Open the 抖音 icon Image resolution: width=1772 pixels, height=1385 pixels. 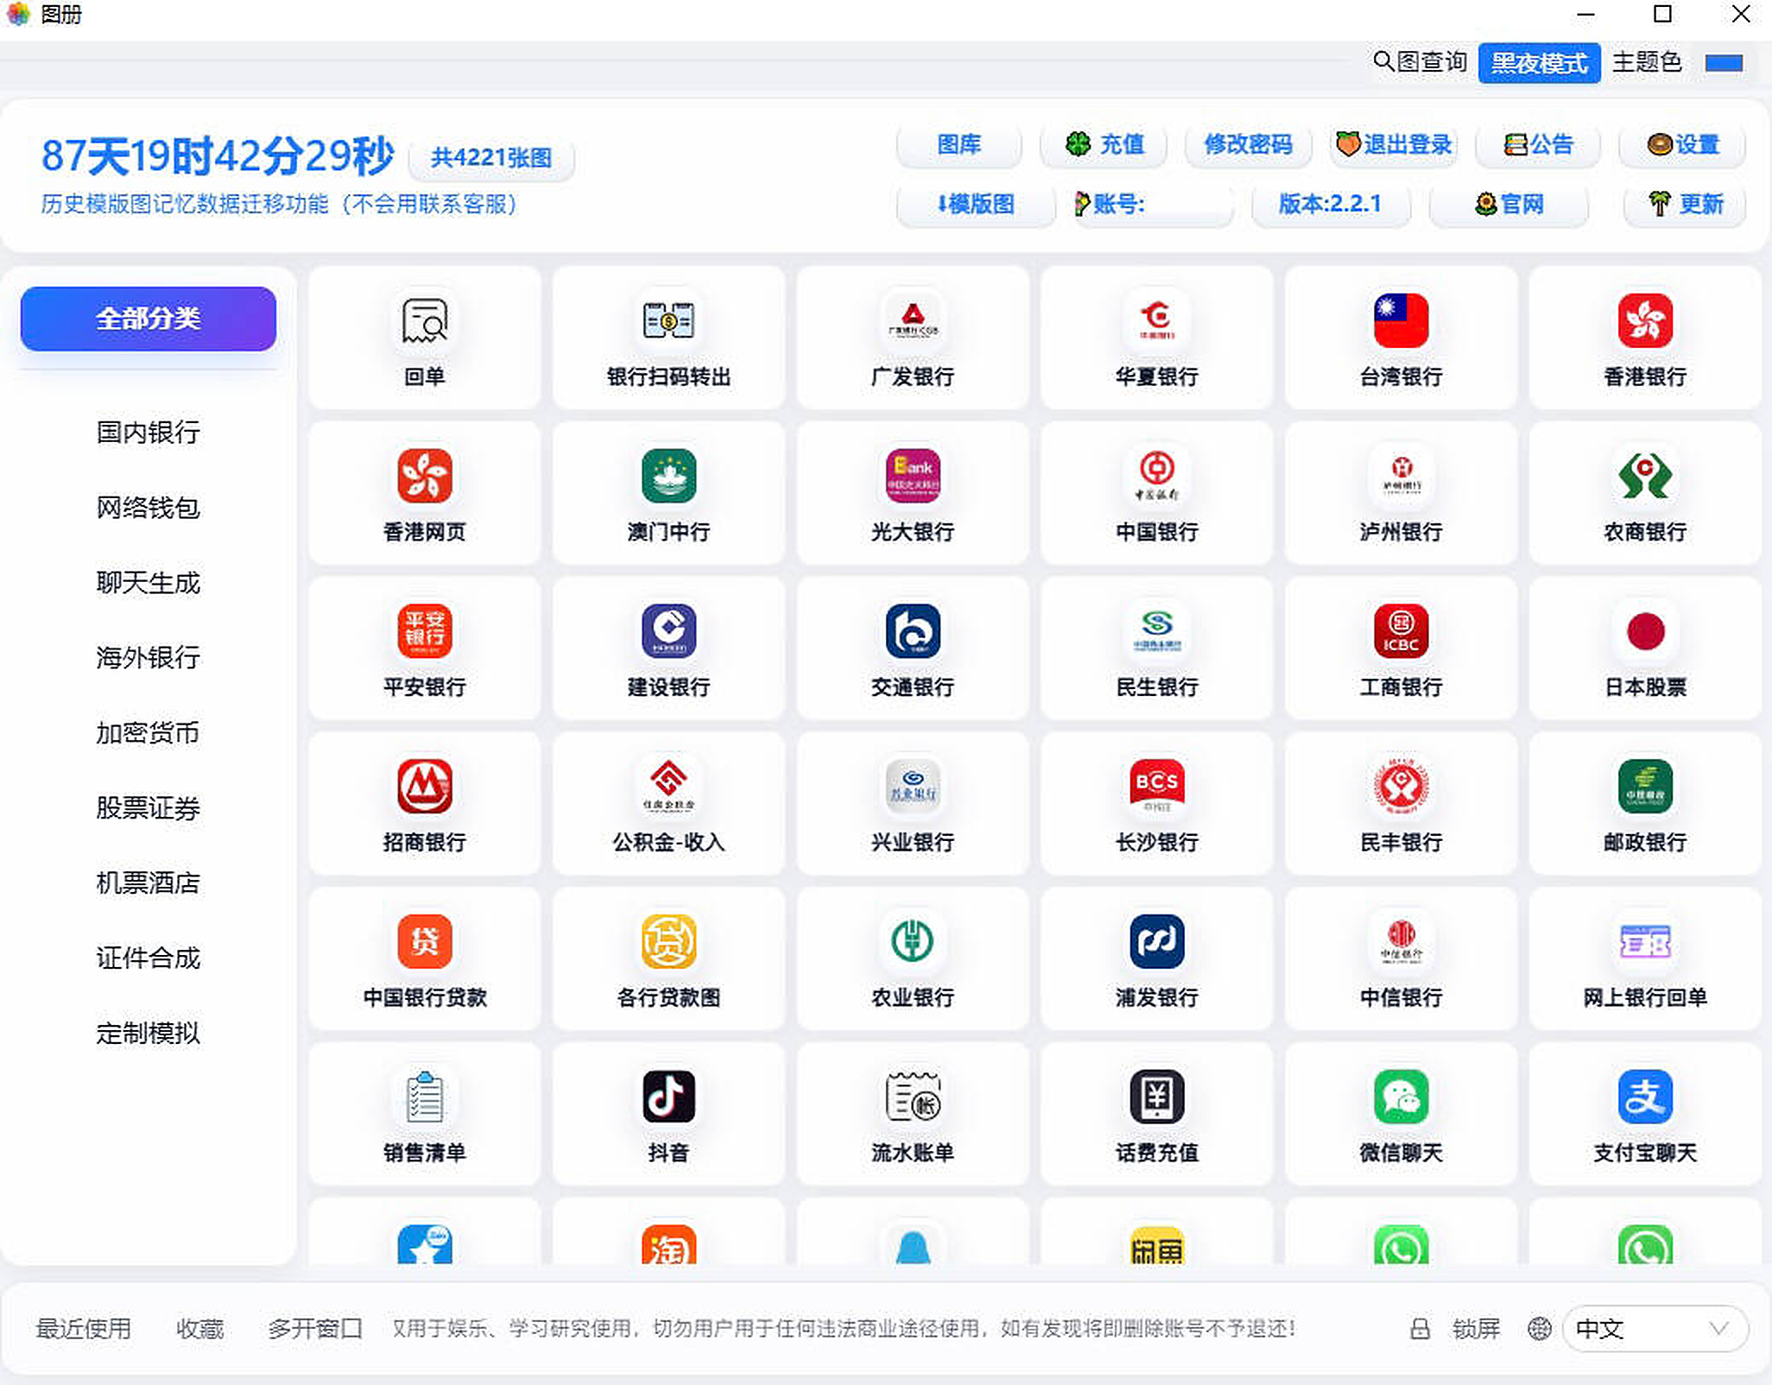pos(668,1097)
